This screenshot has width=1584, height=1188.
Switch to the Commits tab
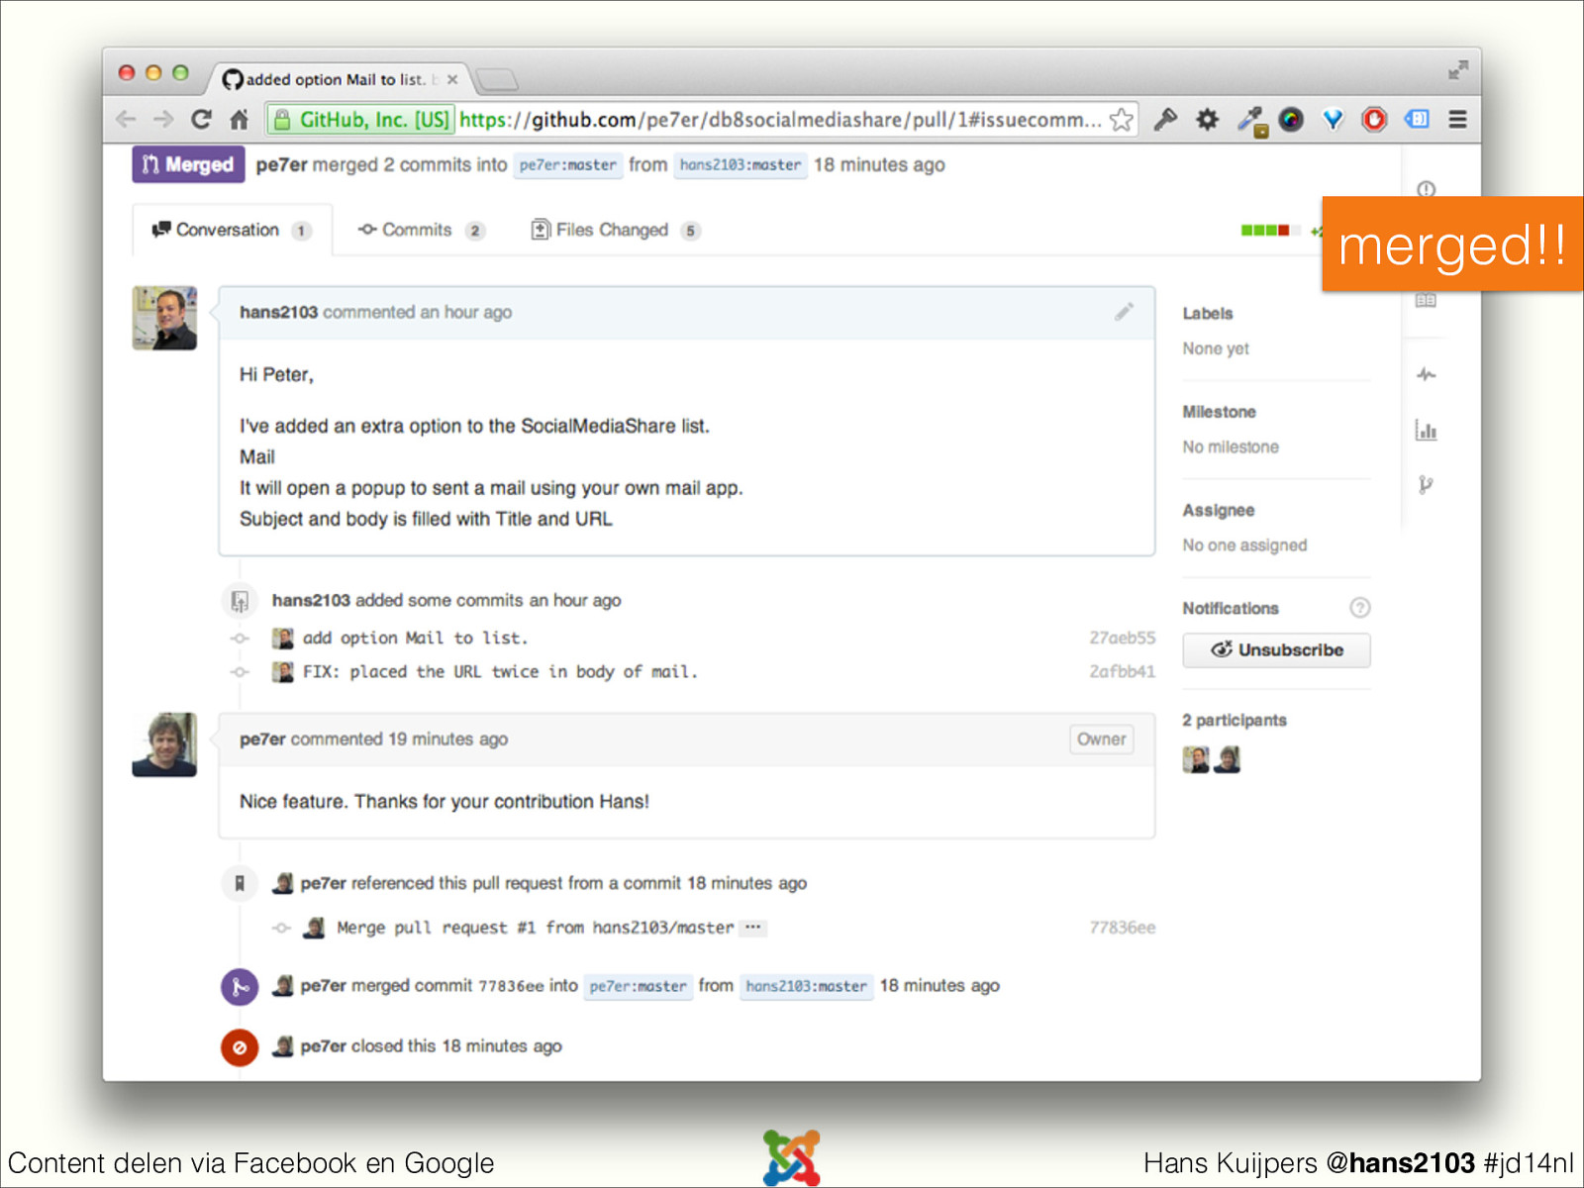422,230
